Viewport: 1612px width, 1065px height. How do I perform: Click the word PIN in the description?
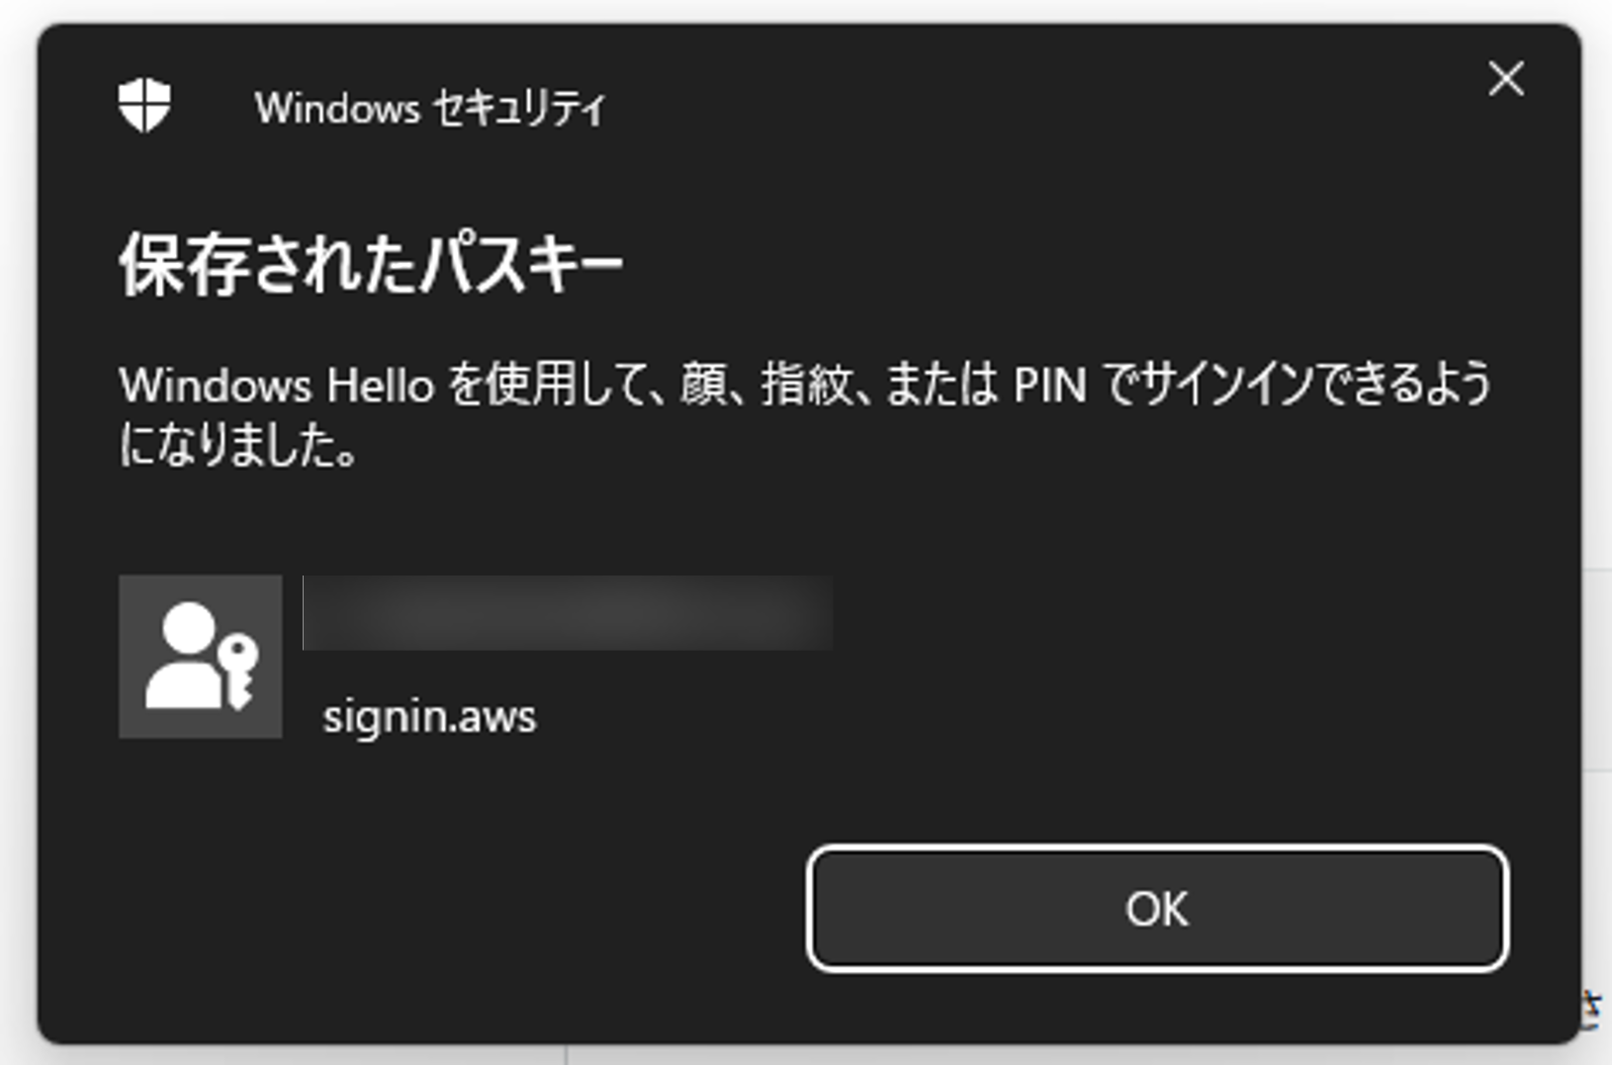(1050, 385)
